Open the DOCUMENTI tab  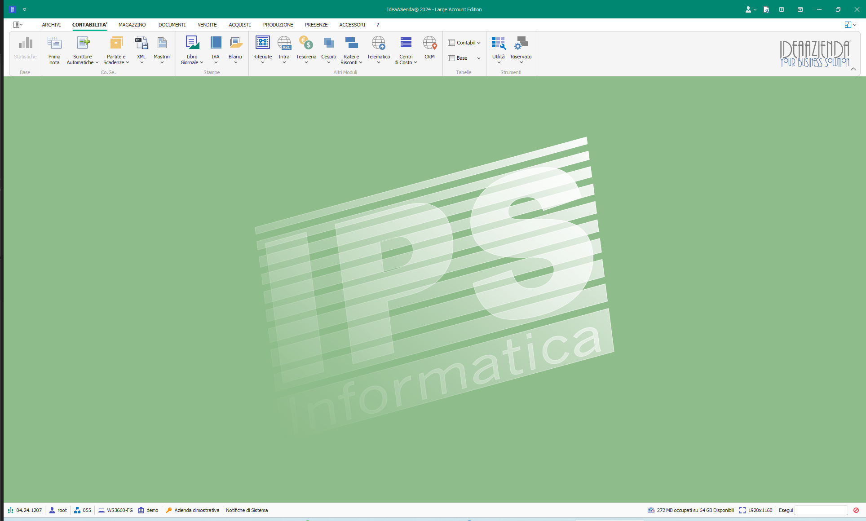click(x=172, y=25)
